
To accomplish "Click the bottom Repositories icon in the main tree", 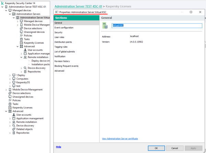I will [x=14, y=133].
